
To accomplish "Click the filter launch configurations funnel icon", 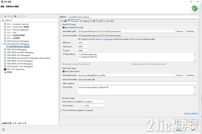I will 23,16.
